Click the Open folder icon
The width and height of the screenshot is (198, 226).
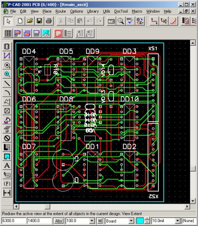[30, 21]
